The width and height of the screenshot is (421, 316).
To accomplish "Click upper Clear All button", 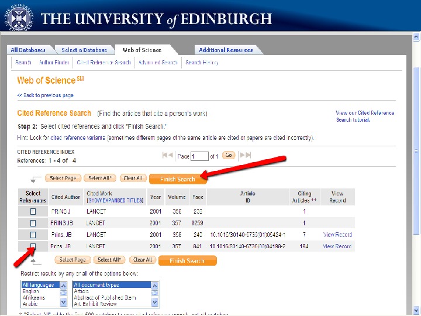I will [133, 178].
